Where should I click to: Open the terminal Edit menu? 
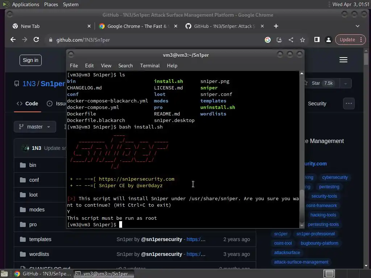pyautogui.click(x=89, y=66)
